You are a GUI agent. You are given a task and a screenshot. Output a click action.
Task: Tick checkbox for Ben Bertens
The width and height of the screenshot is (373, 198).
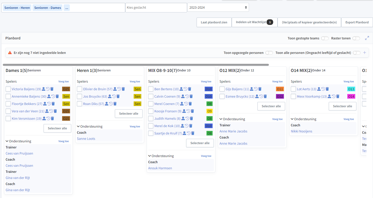tap(151, 89)
